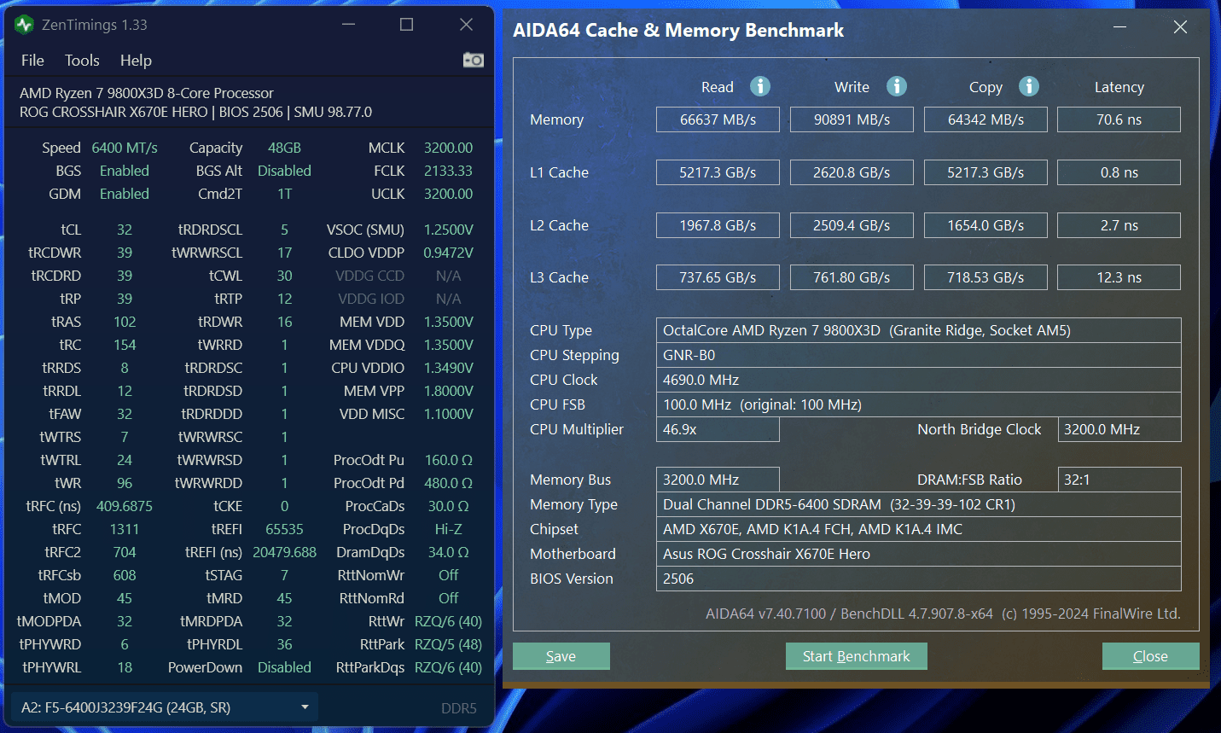
Task: Click the CPU Clock 4690.0 MHz field
Action: click(x=918, y=380)
